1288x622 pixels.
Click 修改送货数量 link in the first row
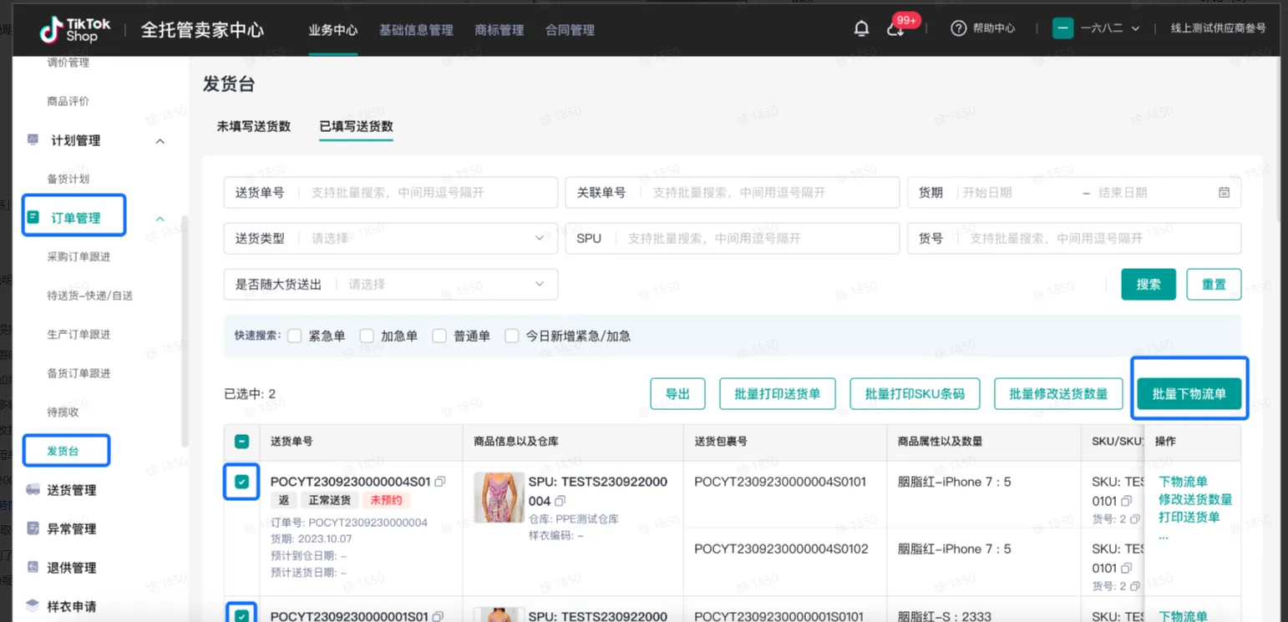pyautogui.click(x=1195, y=499)
